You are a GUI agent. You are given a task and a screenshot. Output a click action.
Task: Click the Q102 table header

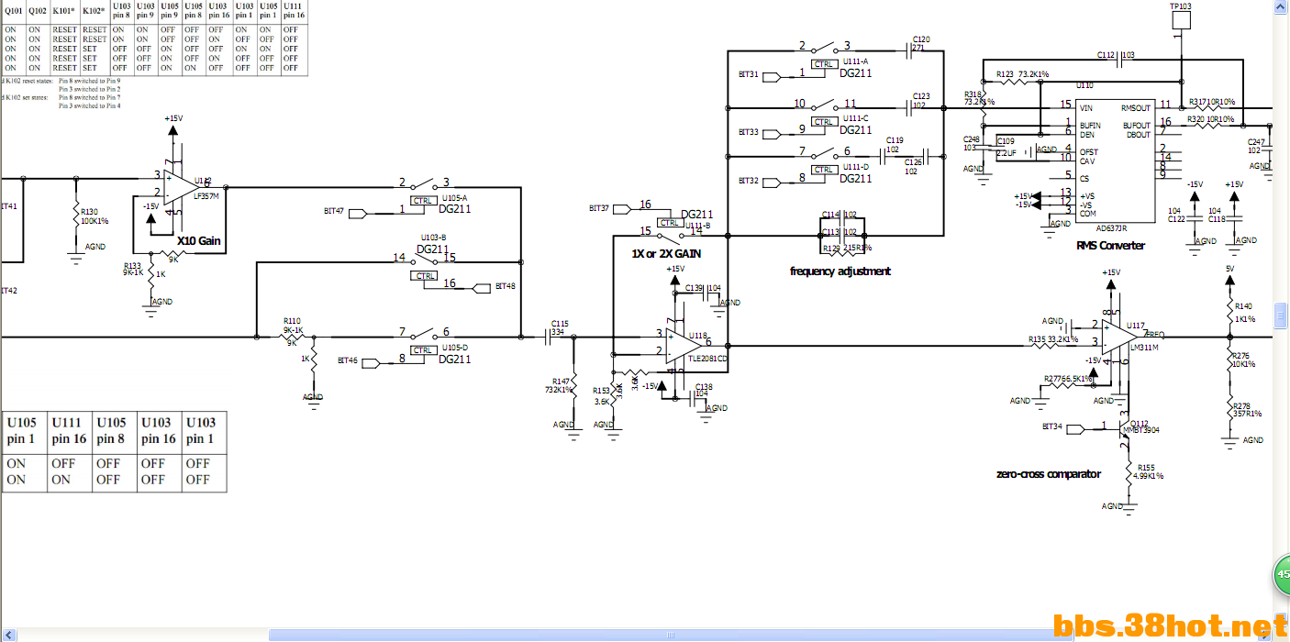pyautogui.click(x=37, y=9)
